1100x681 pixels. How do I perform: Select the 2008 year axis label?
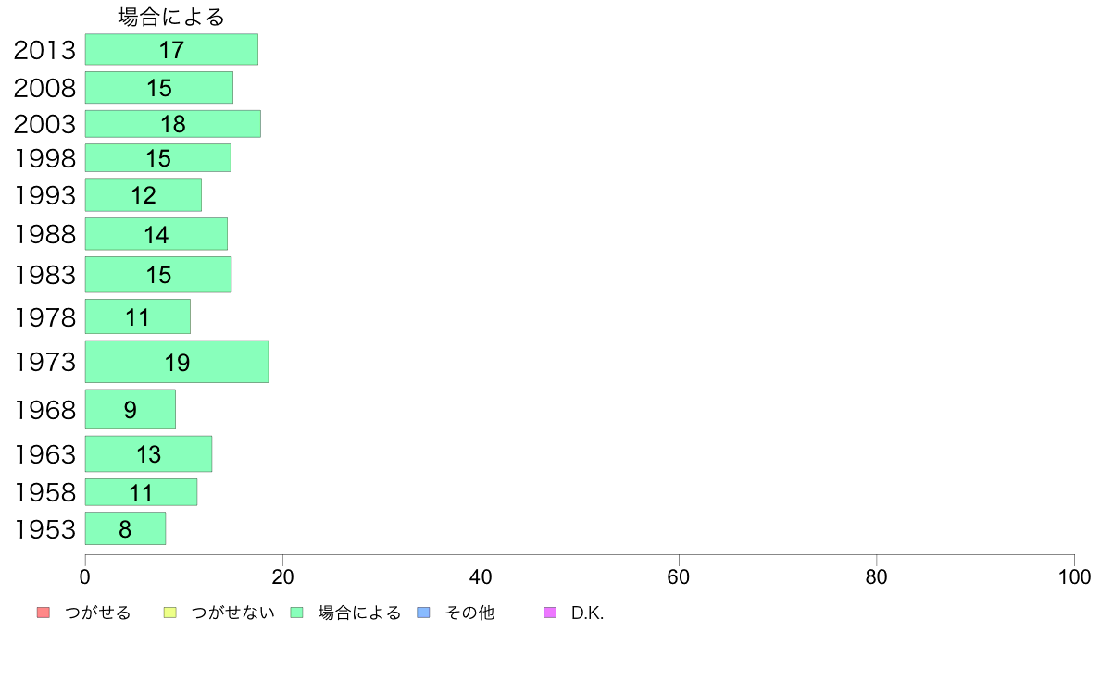coord(44,88)
